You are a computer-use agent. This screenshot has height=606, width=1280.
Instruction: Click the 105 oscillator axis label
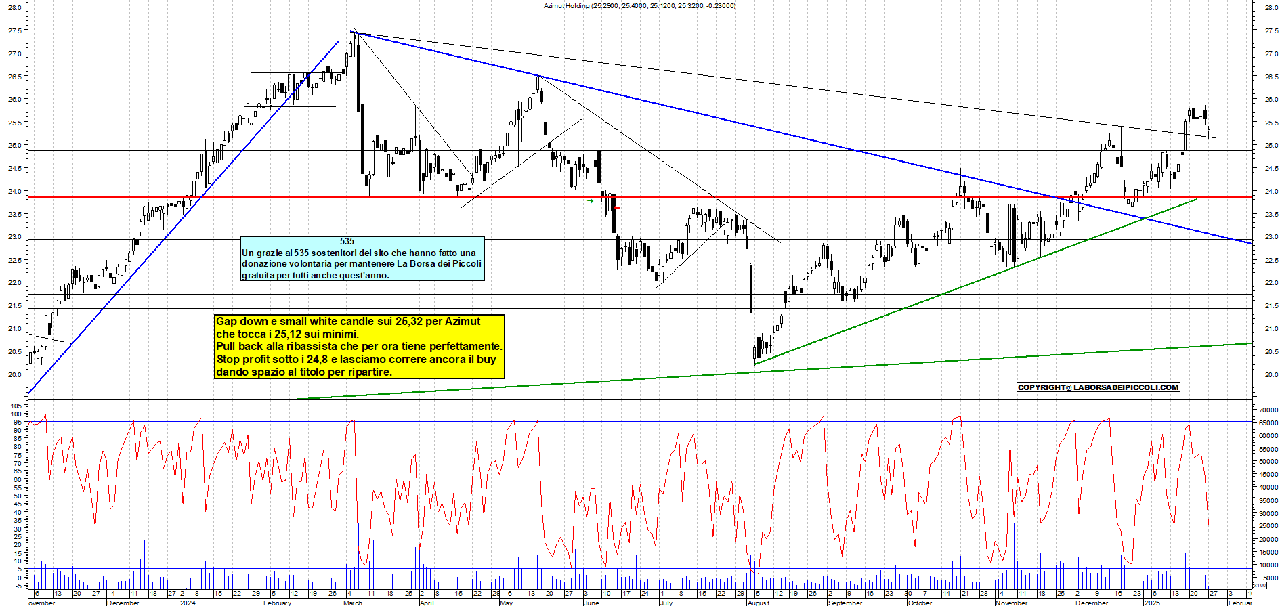tap(16, 406)
